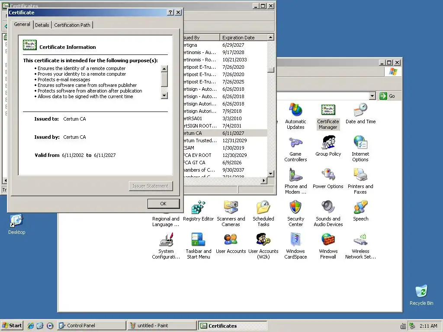Image resolution: width=443 pixels, height=332 pixels.
Task: Click the Certificate dialog help button
Action: (170, 12)
